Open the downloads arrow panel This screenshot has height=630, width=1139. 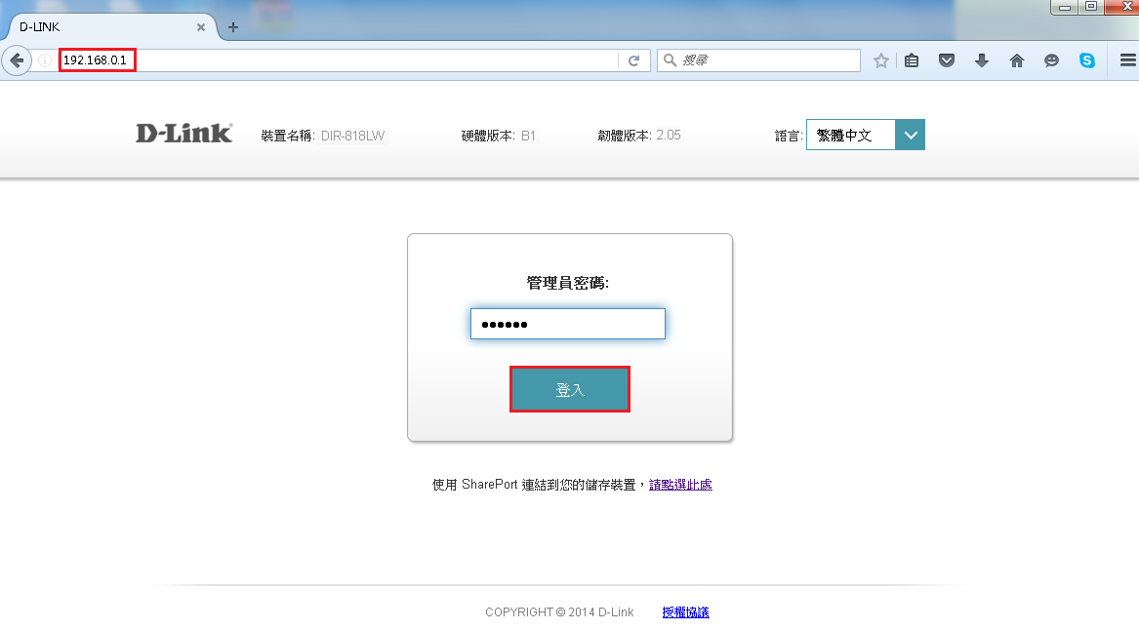(x=982, y=60)
